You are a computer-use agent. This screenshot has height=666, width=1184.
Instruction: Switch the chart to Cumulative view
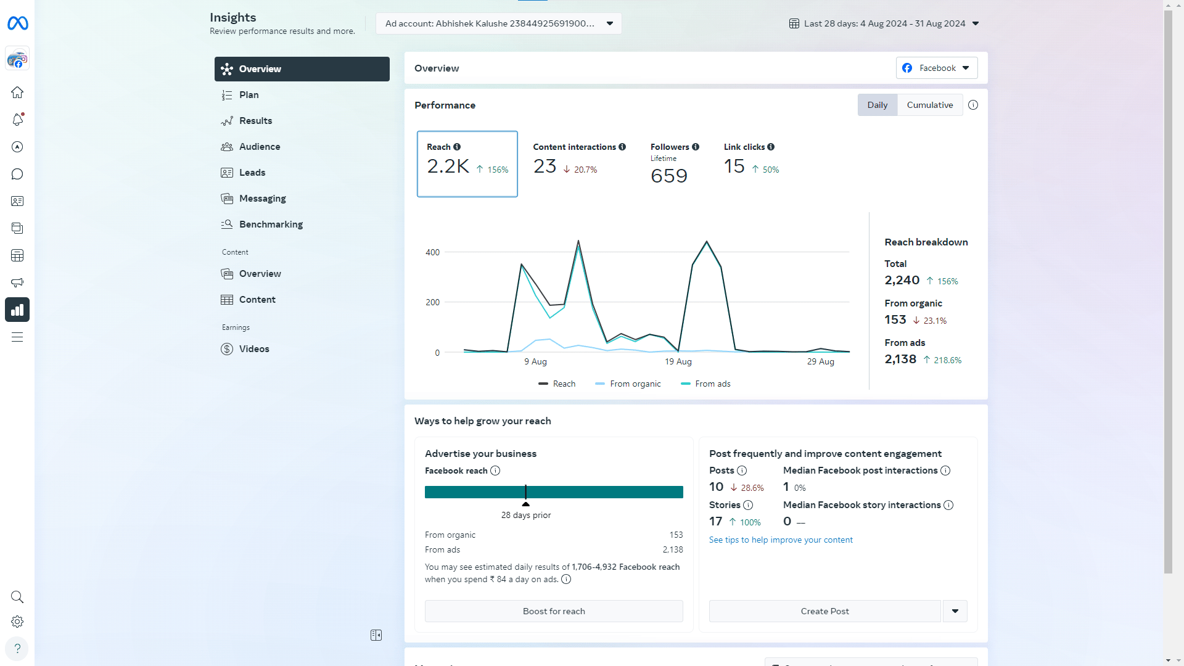tap(930, 105)
